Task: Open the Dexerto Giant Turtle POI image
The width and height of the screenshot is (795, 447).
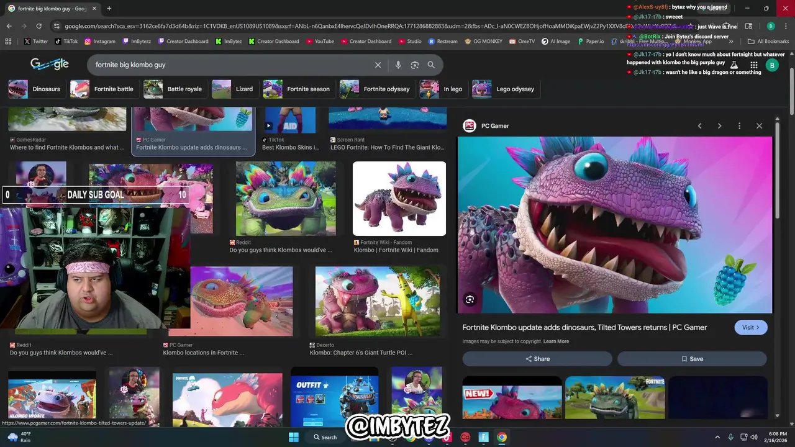Action: [x=378, y=301]
